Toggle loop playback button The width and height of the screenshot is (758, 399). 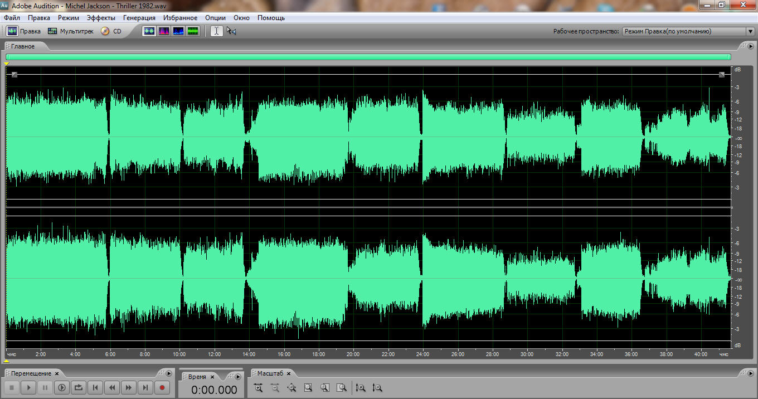[79, 387]
